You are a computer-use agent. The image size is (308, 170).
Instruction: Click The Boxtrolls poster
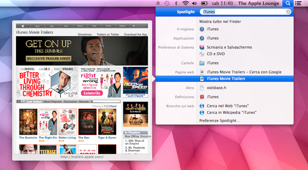pyautogui.click(x=28, y=122)
